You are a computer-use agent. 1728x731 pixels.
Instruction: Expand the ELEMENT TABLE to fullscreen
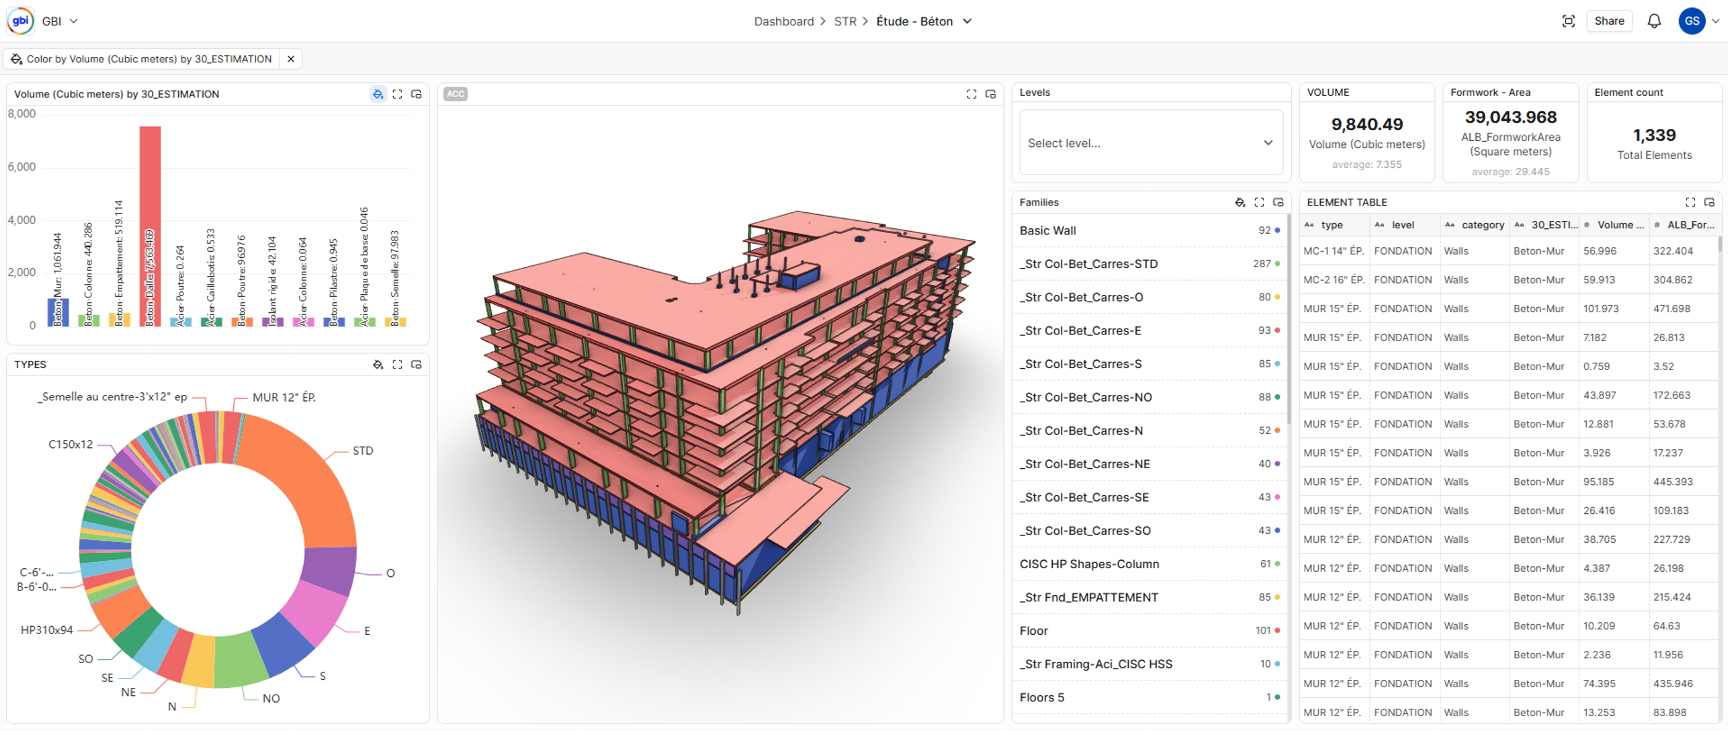tap(1690, 202)
